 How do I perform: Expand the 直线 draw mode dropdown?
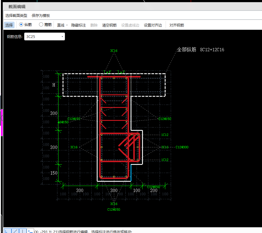point(67,25)
